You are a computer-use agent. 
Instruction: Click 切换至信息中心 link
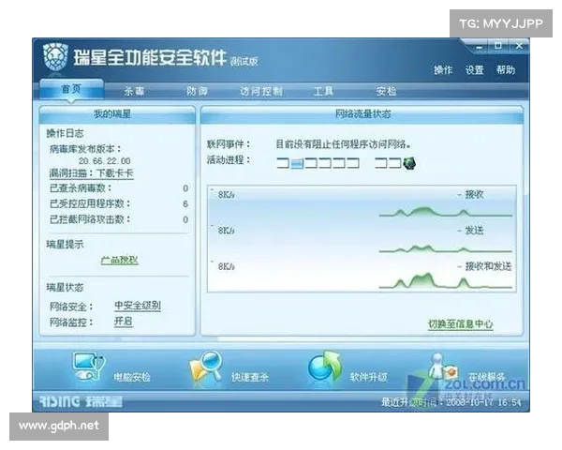click(461, 324)
